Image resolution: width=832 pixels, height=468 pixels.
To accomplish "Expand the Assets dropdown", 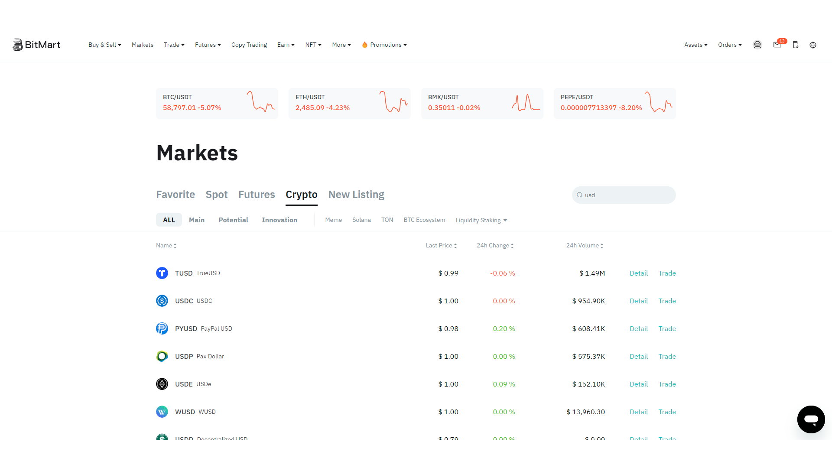I will [x=696, y=45].
